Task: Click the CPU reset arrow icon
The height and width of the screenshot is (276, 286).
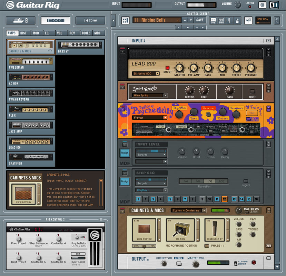Action: pos(277,20)
